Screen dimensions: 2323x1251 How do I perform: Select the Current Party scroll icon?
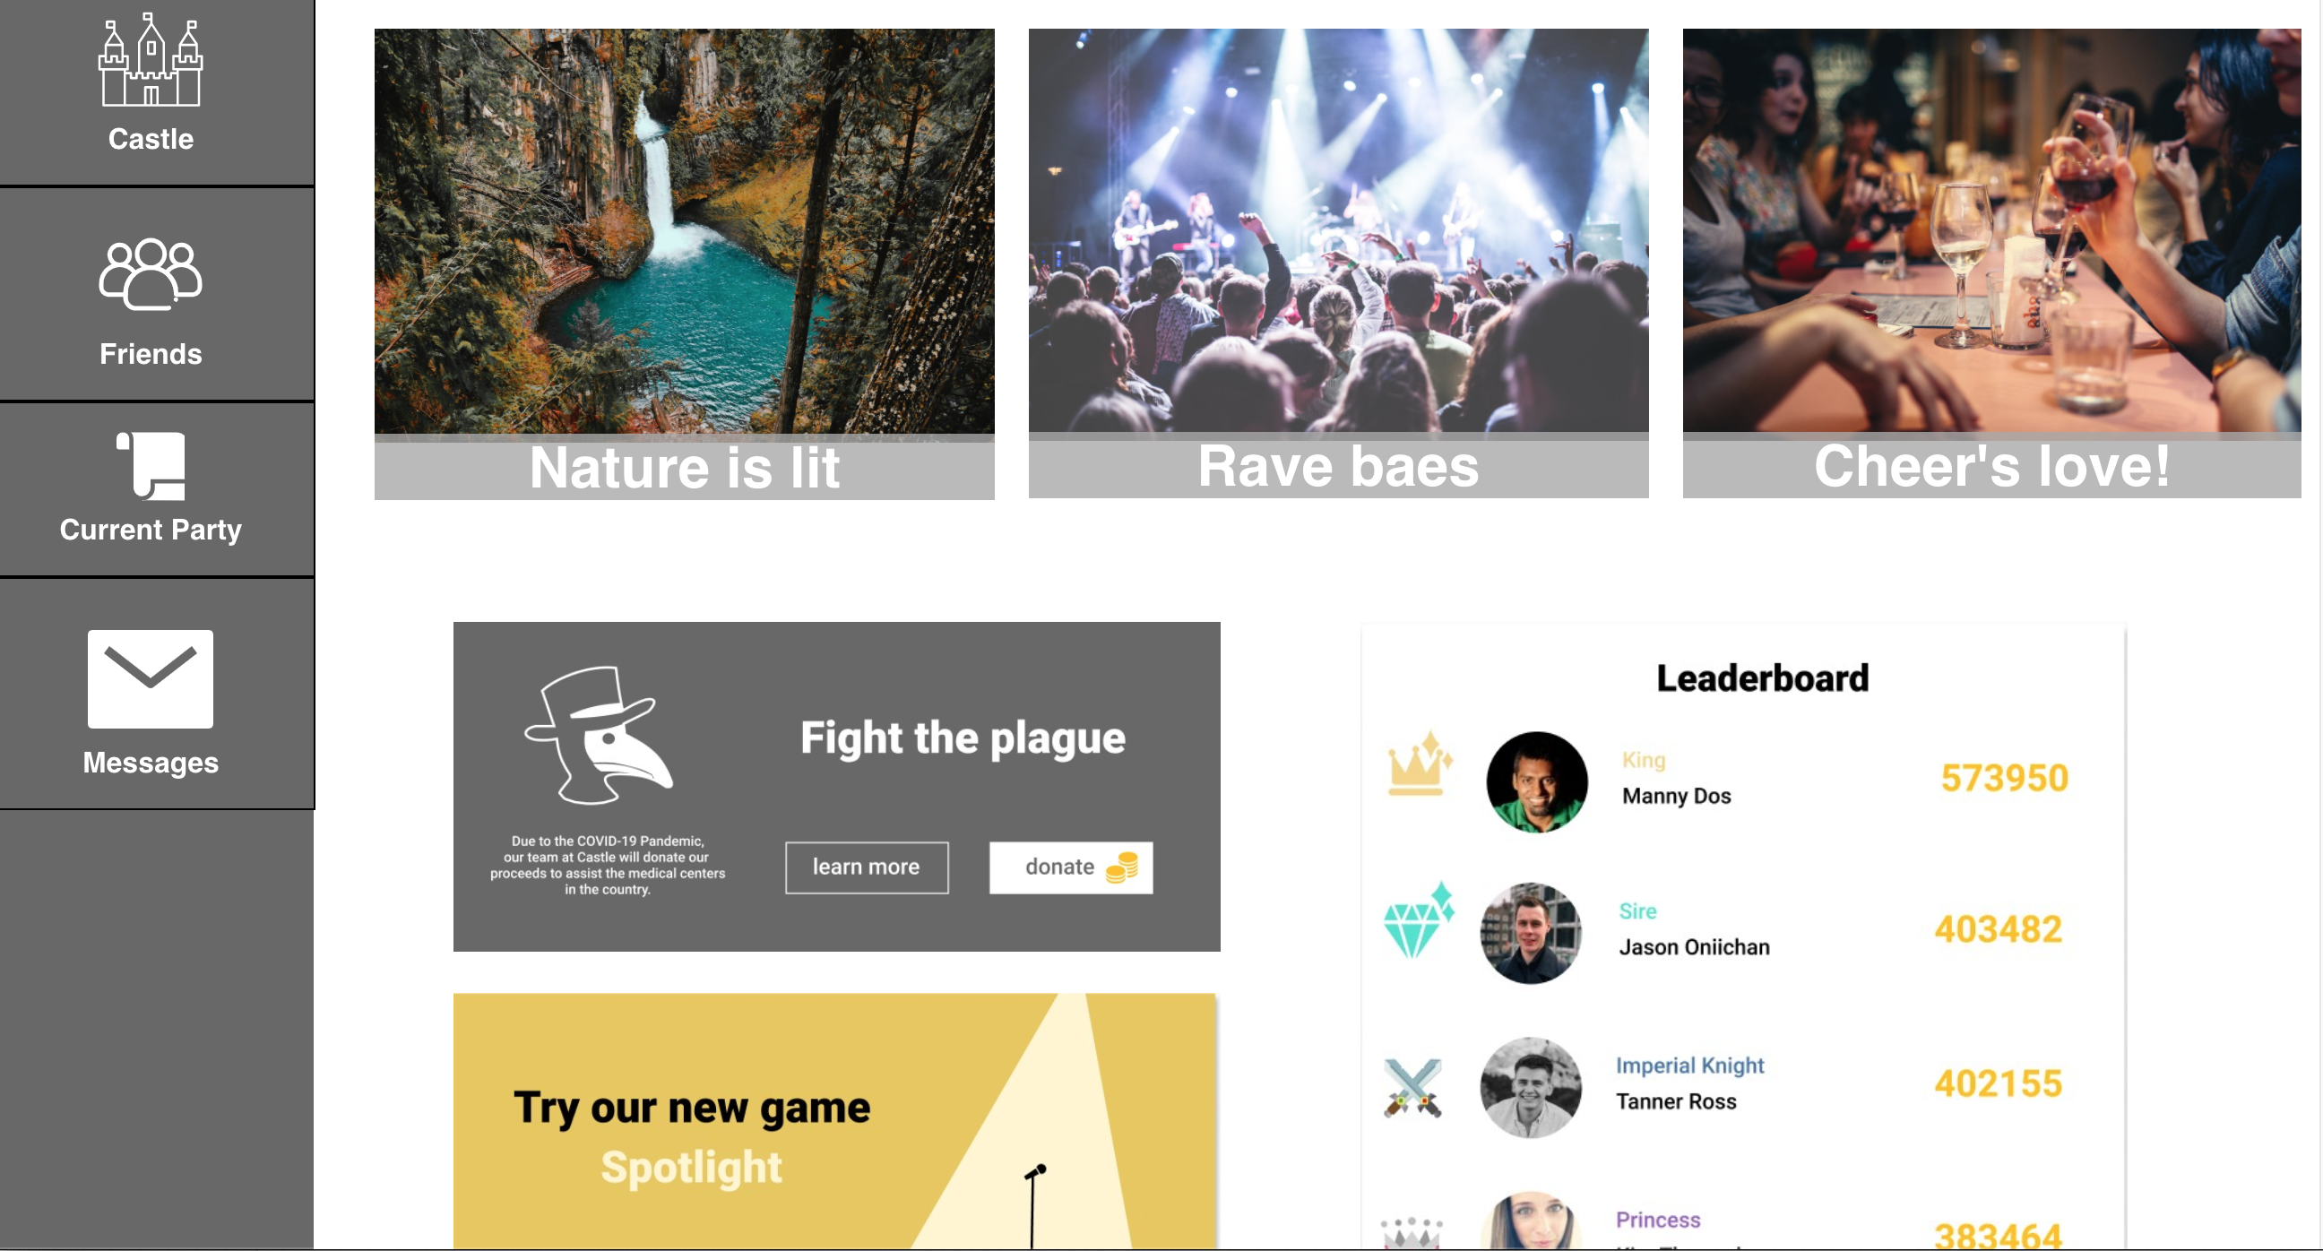pyautogui.click(x=151, y=465)
